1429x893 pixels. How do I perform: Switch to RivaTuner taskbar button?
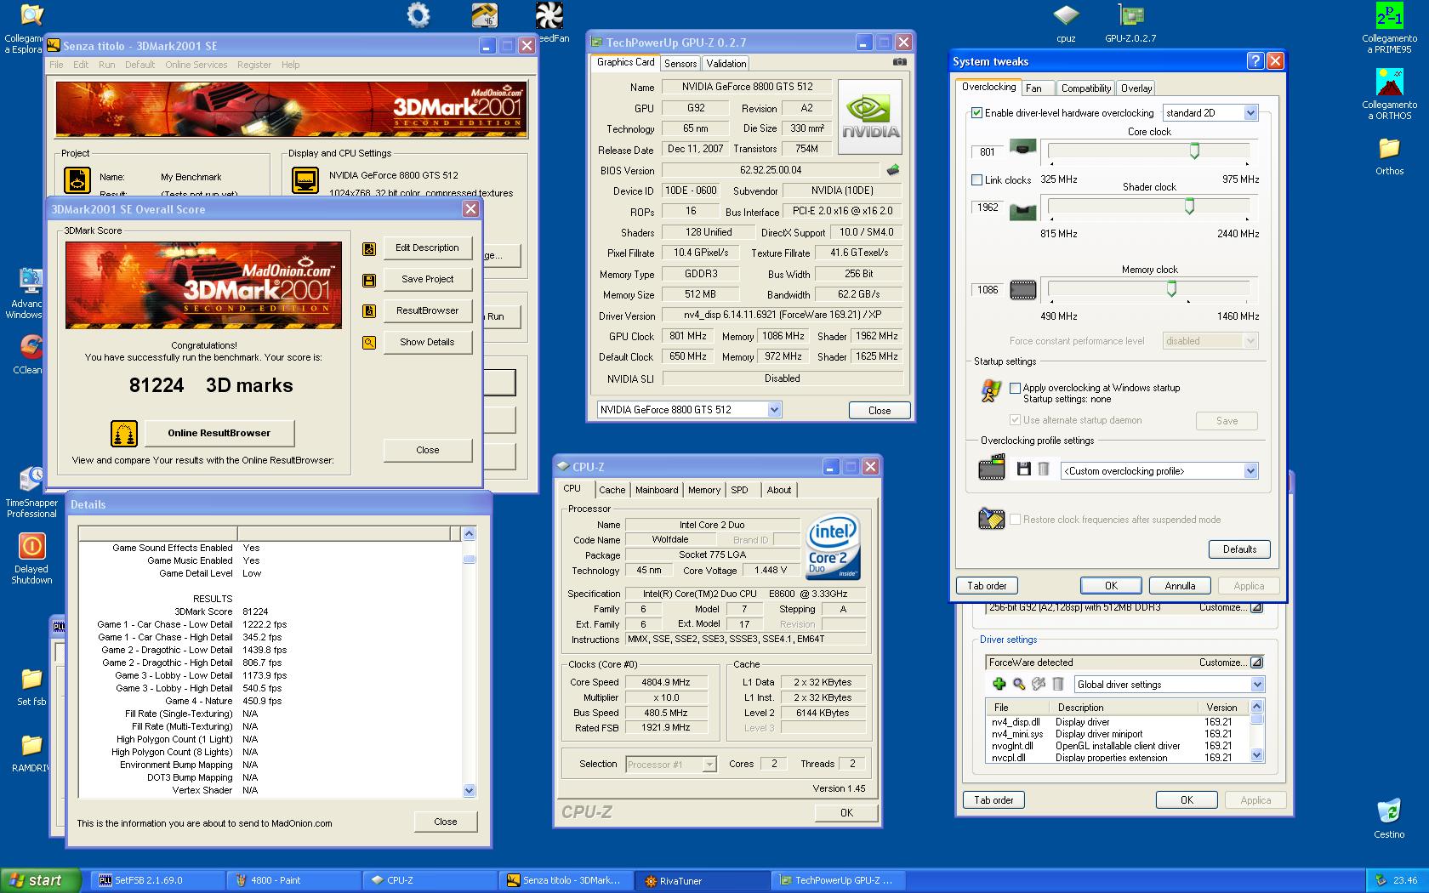pos(702,880)
